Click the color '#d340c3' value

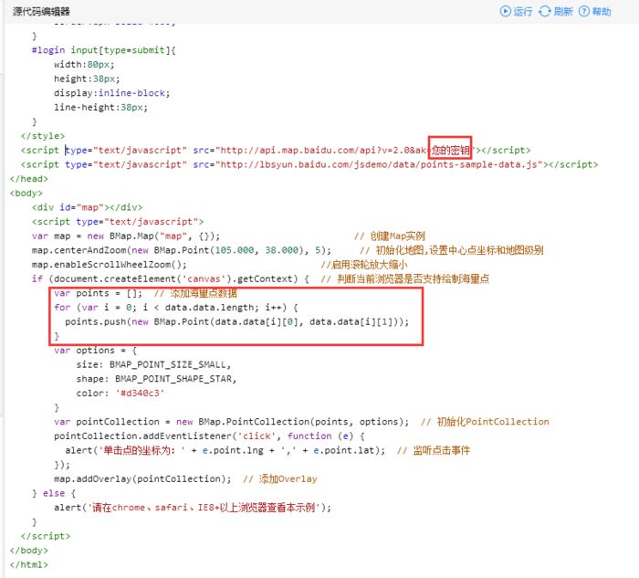tap(140, 393)
